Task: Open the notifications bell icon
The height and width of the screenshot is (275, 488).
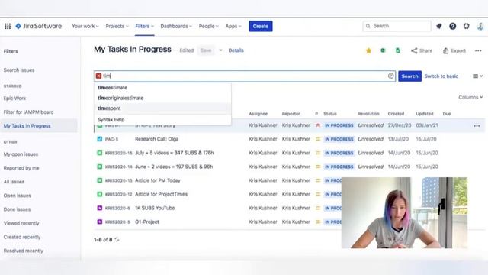Action: pyautogui.click(x=439, y=26)
